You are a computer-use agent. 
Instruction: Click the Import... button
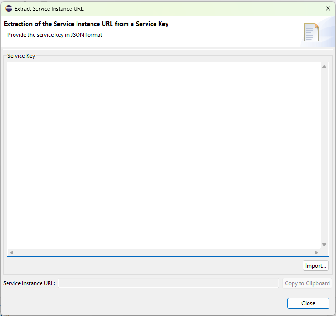[x=315, y=266]
